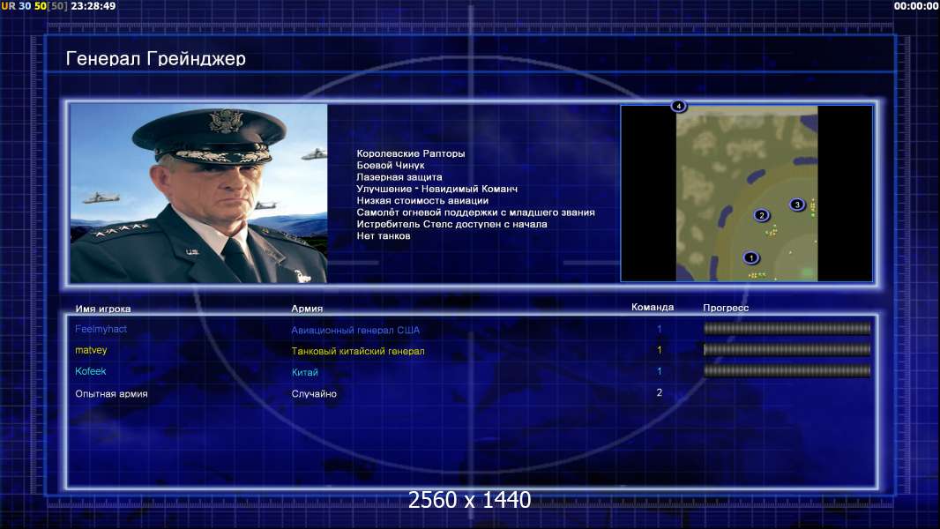
Task: Click the title 'Генерал Грейнджер'
Action: tap(156, 59)
